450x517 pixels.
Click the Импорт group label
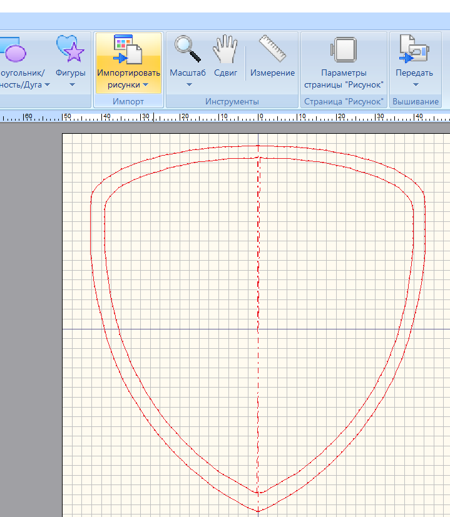click(128, 101)
